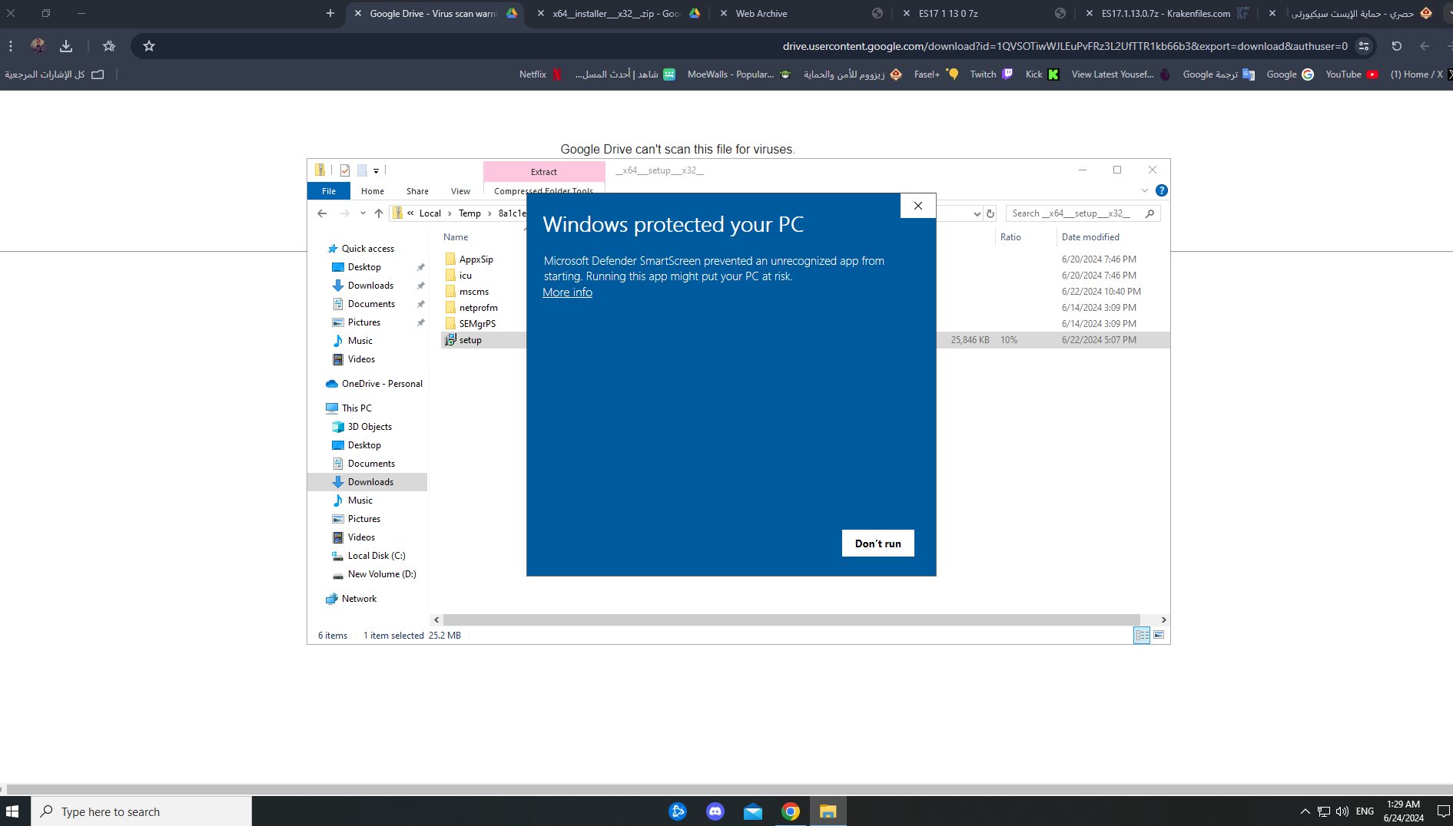Expand the address bar history dropdown
The width and height of the screenshot is (1453, 826).
click(x=977, y=213)
